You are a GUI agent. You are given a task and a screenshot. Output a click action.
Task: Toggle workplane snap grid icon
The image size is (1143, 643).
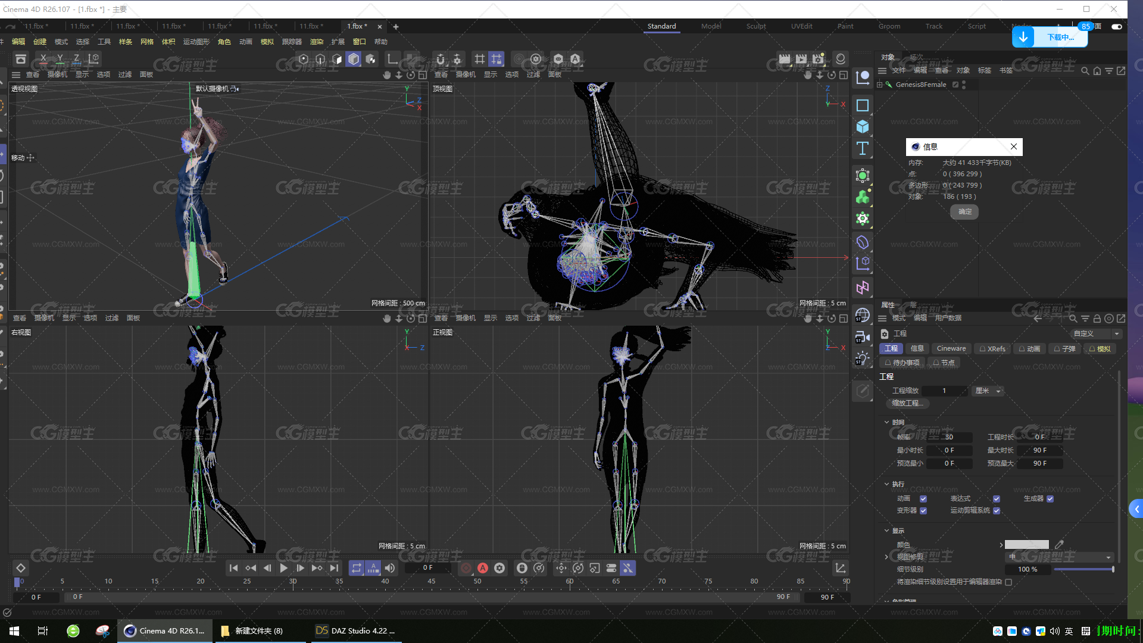click(496, 59)
